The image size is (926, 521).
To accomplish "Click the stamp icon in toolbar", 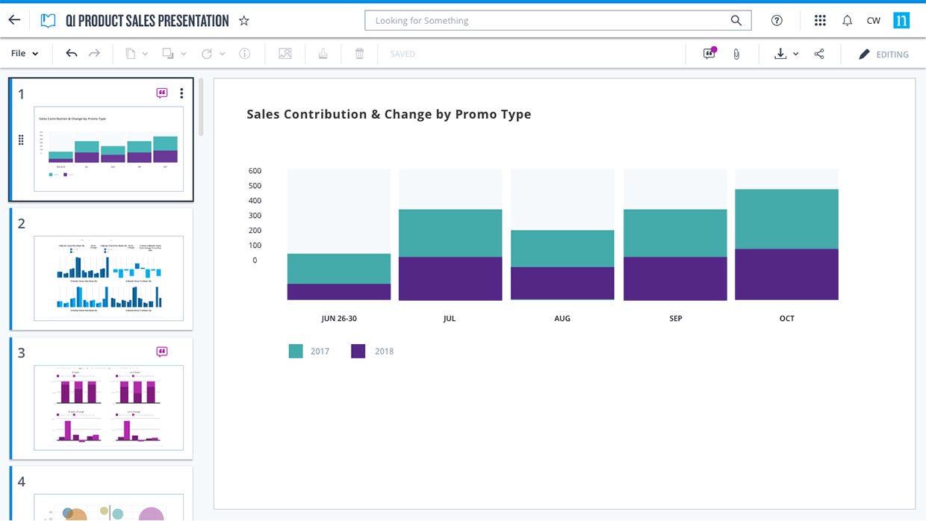I will coord(323,54).
